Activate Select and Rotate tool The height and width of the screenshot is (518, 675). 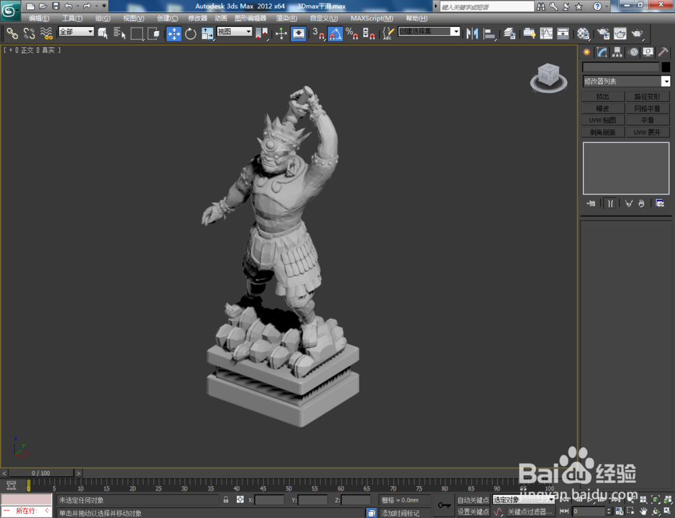coord(190,34)
